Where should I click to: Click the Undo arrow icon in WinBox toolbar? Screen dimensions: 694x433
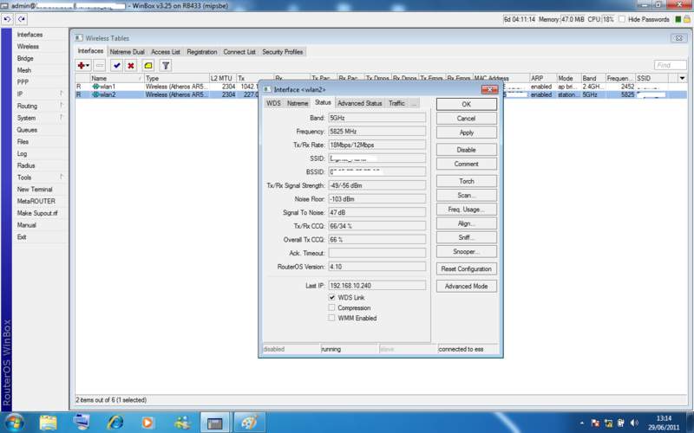tap(9, 18)
